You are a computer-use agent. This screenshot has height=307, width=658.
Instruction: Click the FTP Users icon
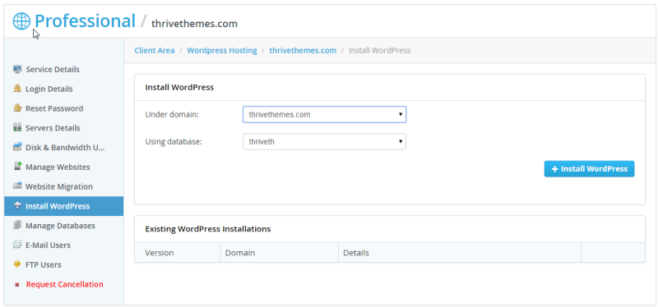tap(17, 264)
